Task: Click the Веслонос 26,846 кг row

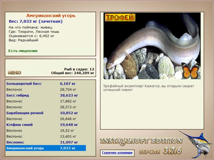Action: pos(45,119)
